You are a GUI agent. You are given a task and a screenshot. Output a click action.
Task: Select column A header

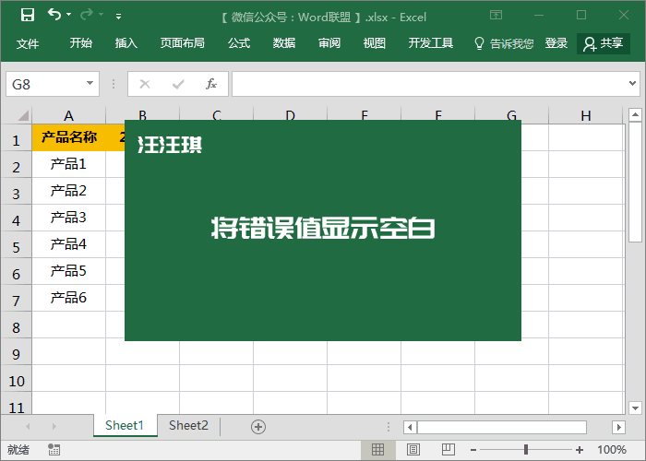coord(69,115)
